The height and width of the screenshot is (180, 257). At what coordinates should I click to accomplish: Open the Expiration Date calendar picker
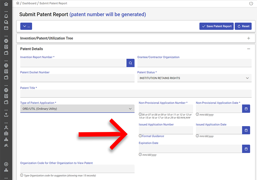pyautogui.click(x=246, y=149)
